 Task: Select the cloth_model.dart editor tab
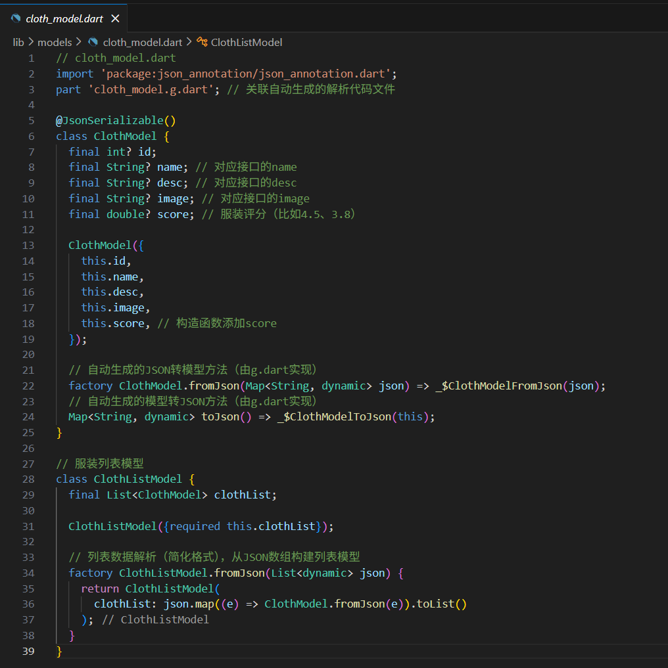coord(64,18)
